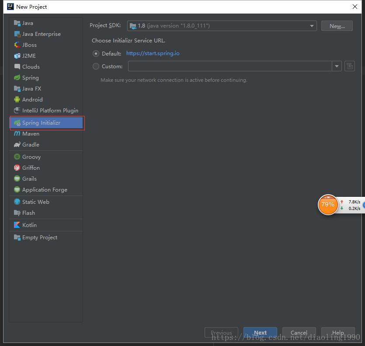Click the Spring leaf icon

pos(17,77)
